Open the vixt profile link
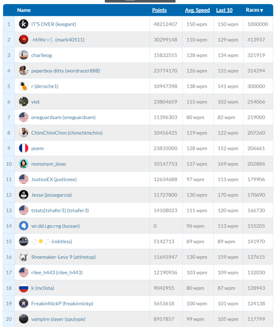The image size is (276, 330). pos(35,102)
